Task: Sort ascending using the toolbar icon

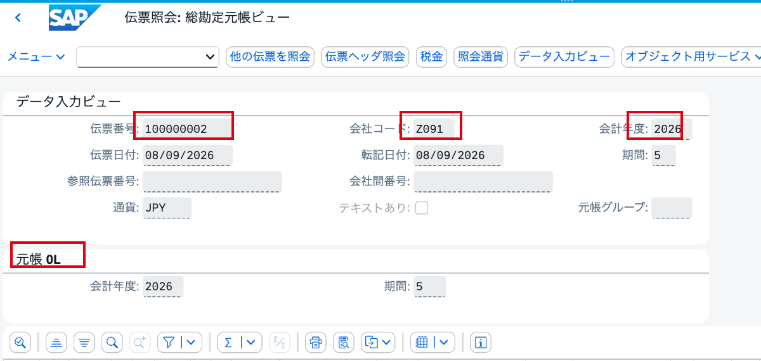Action: coord(56,343)
